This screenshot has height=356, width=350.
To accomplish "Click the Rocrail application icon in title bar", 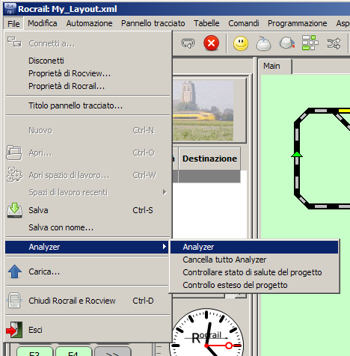I will click(x=10, y=9).
